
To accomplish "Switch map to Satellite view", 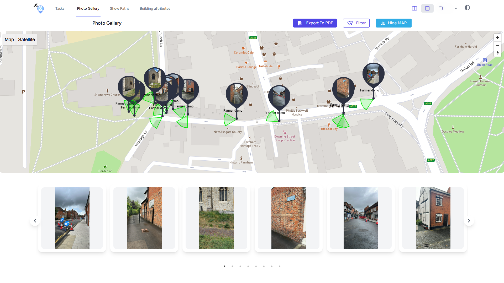I will coord(26,40).
